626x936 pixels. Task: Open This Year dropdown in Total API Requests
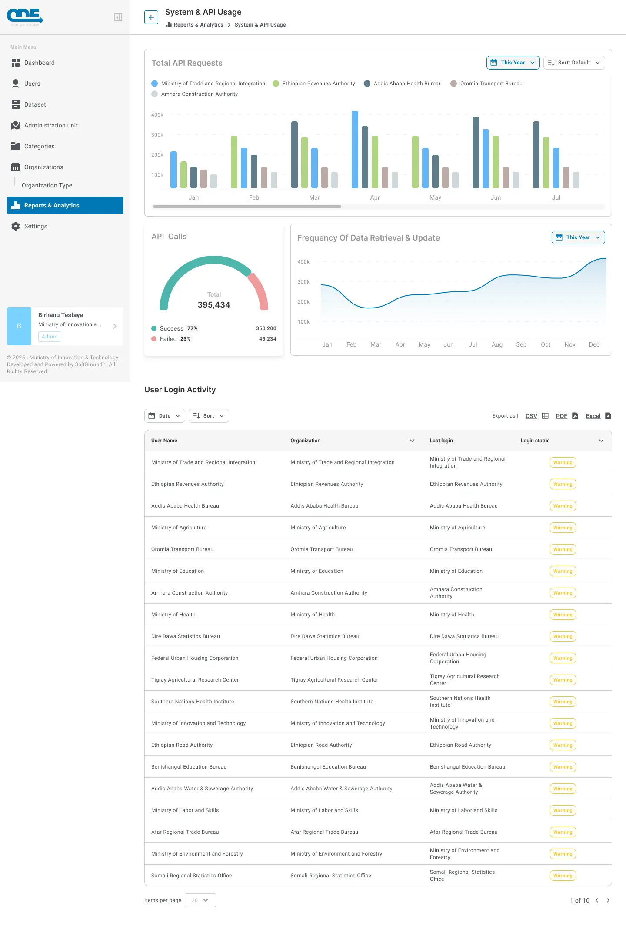(x=513, y=63)
